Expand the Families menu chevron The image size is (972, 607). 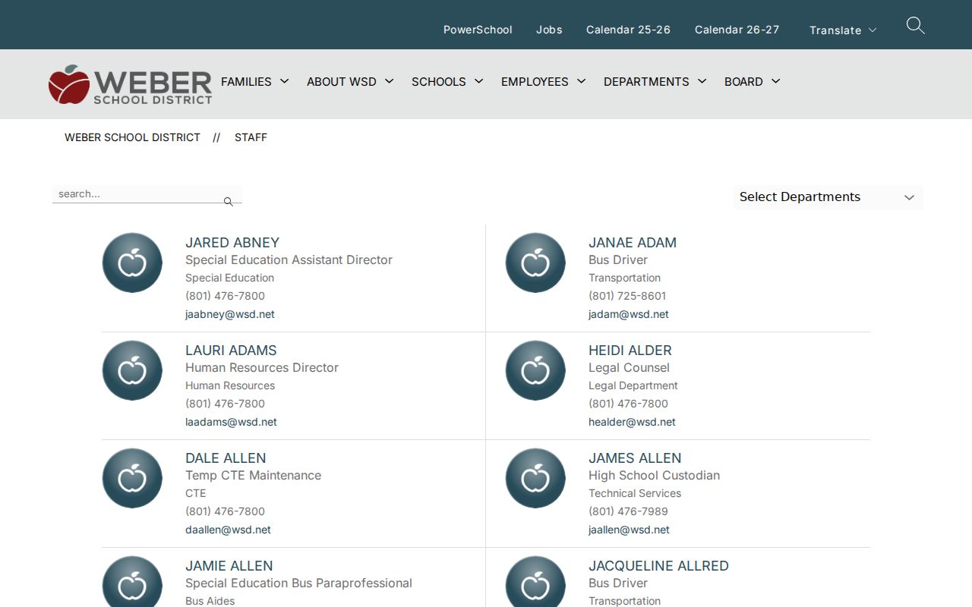tap(285, 81)
